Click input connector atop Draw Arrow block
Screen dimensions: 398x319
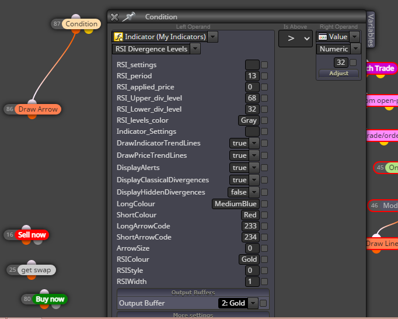pyautogui.click(x=32, y=102)
